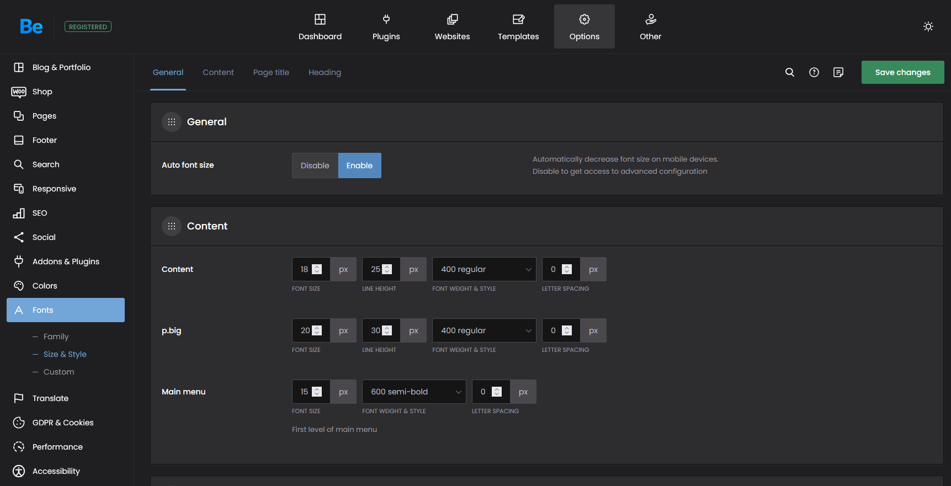Viewport: 951px width, 486px height.
Task: Enable auto font size
Action: (x=359, y=165)
